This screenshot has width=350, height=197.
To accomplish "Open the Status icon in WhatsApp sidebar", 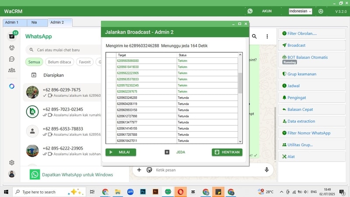I will [x=12, y=48].
